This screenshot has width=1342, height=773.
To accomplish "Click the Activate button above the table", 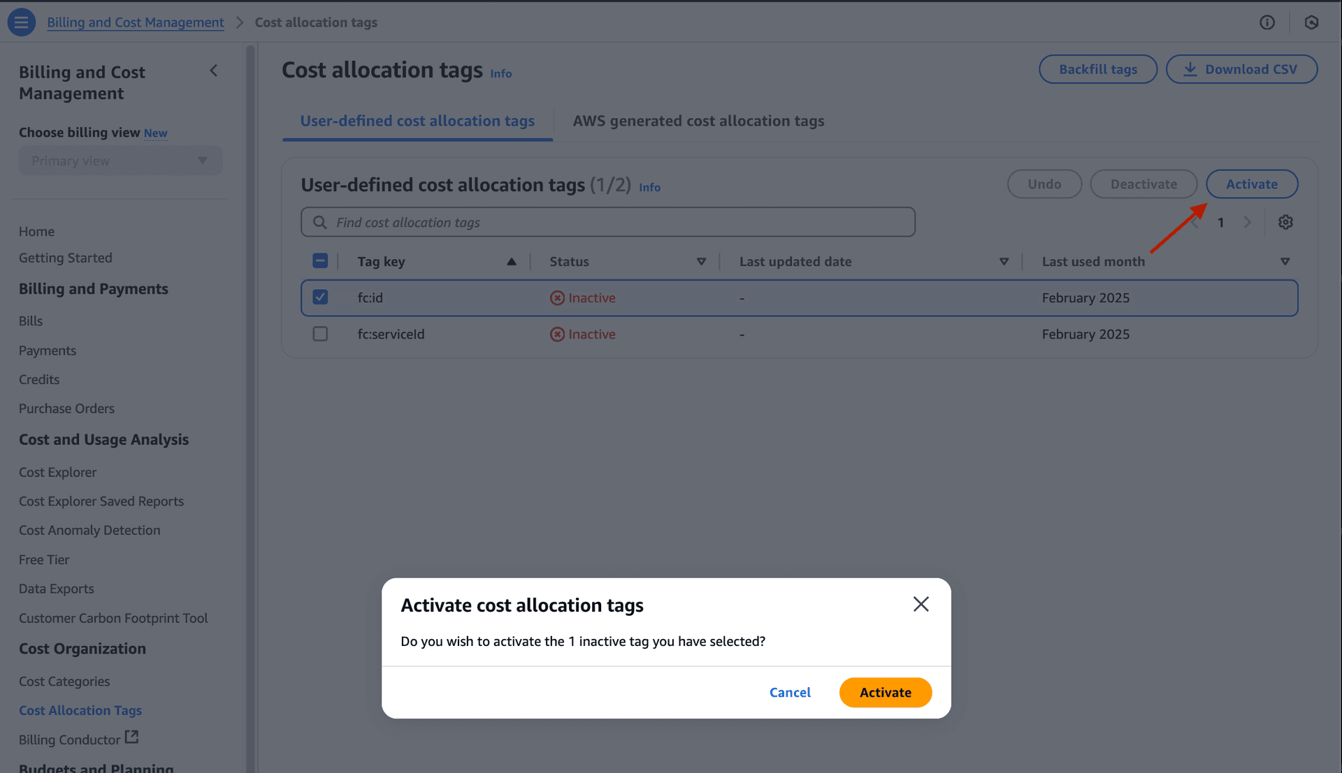I will click(1251, 184).
